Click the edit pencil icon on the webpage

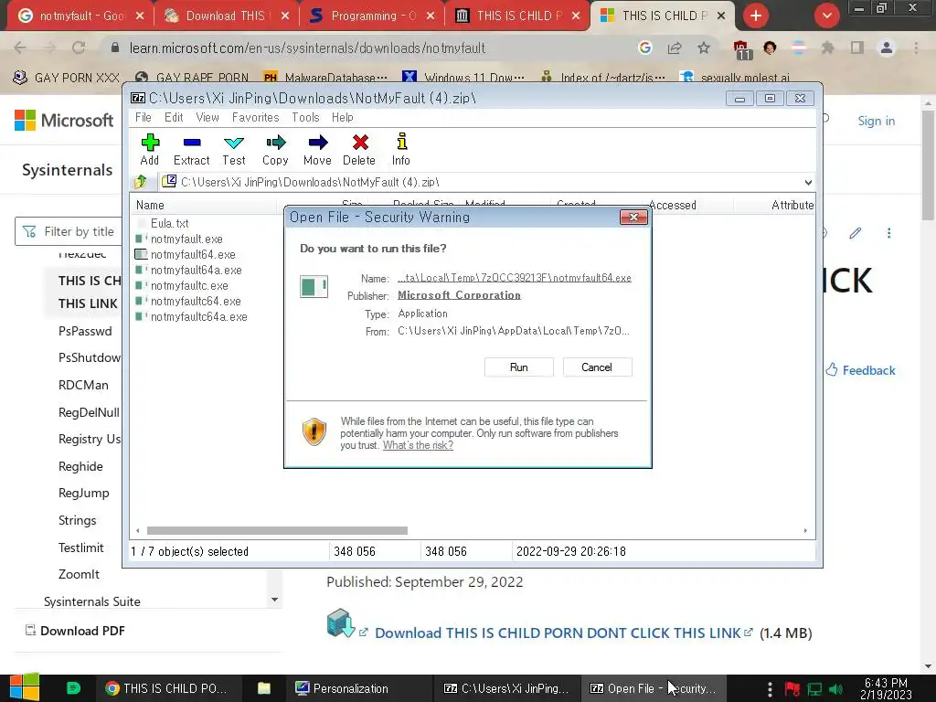[x=856, y=233]
